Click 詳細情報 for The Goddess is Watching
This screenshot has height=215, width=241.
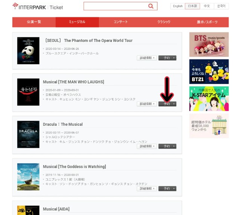point(147,189)
